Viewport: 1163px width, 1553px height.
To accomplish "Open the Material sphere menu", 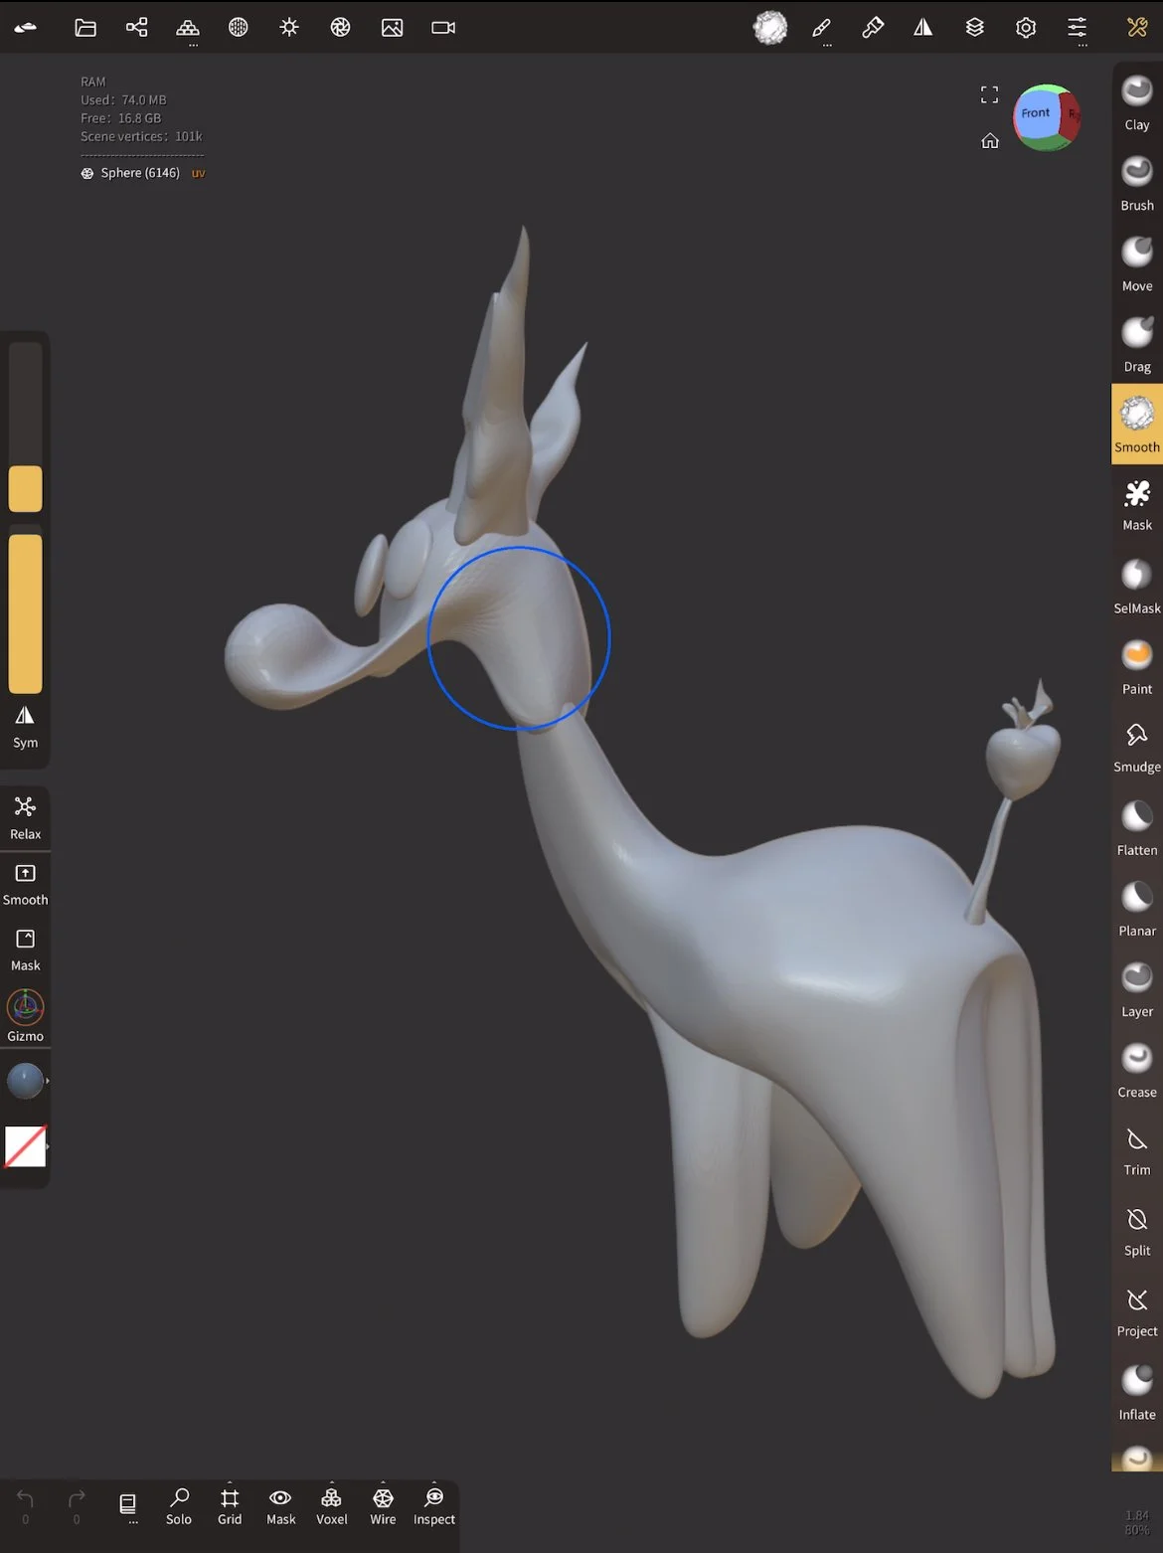I will point(239,28).
